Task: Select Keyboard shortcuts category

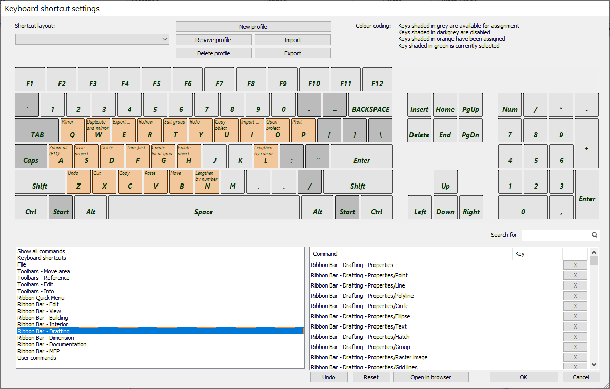Action: tap(160, 258)
